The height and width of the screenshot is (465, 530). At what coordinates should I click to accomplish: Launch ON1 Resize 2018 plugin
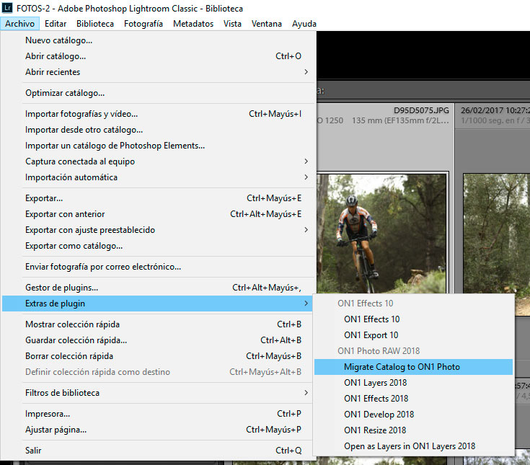tap(375, 430)
